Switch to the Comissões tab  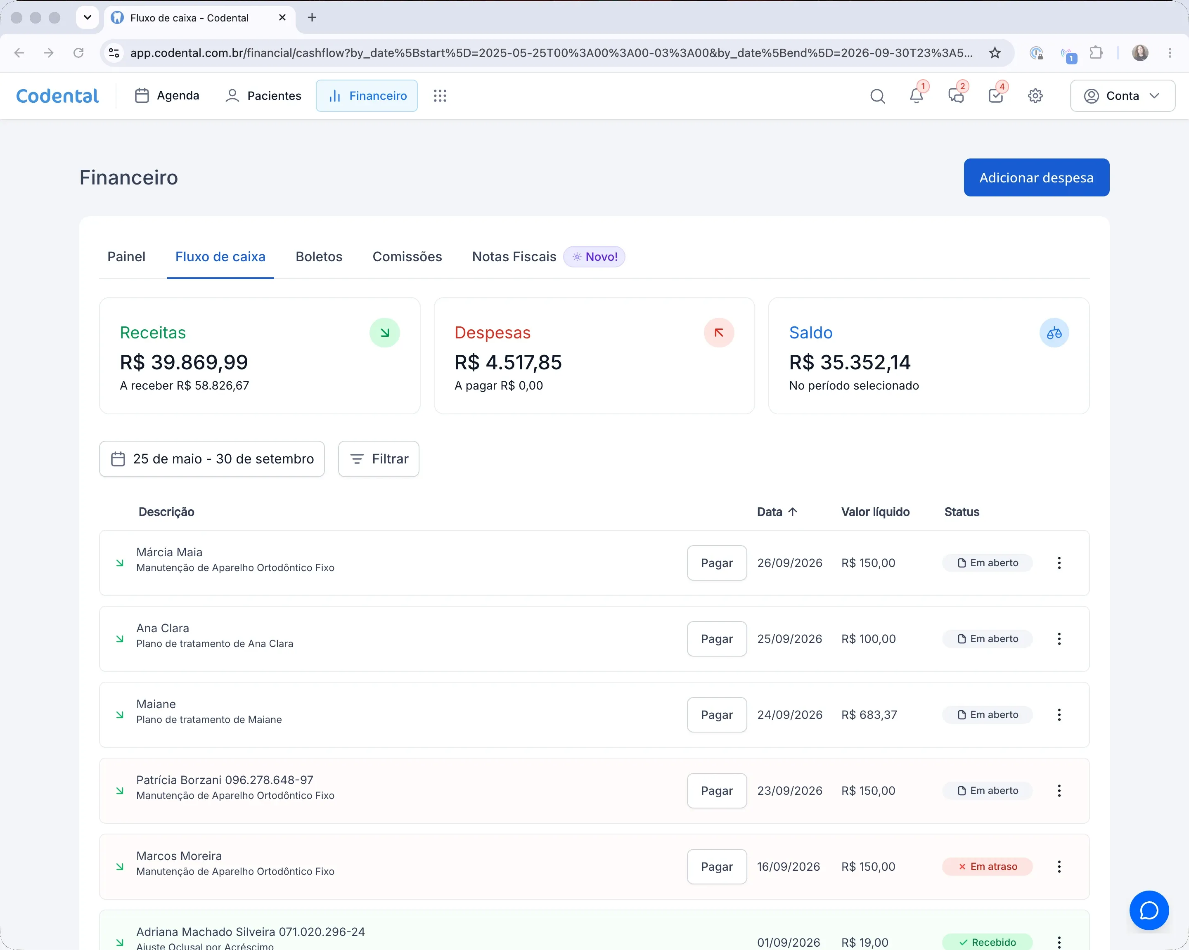[x=407, y=257]
